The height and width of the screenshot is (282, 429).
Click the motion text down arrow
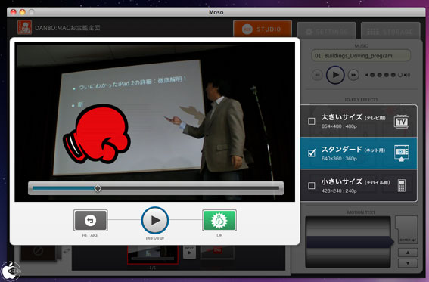coord(408,263)
